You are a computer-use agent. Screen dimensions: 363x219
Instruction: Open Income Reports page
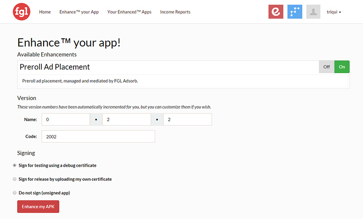(x=175, y=12)
